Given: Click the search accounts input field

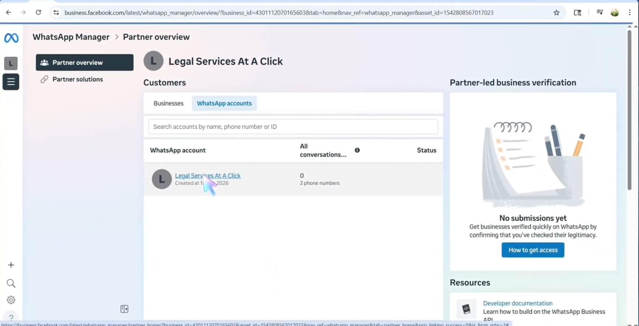Looking at the screenshot, I should (293, 127).
